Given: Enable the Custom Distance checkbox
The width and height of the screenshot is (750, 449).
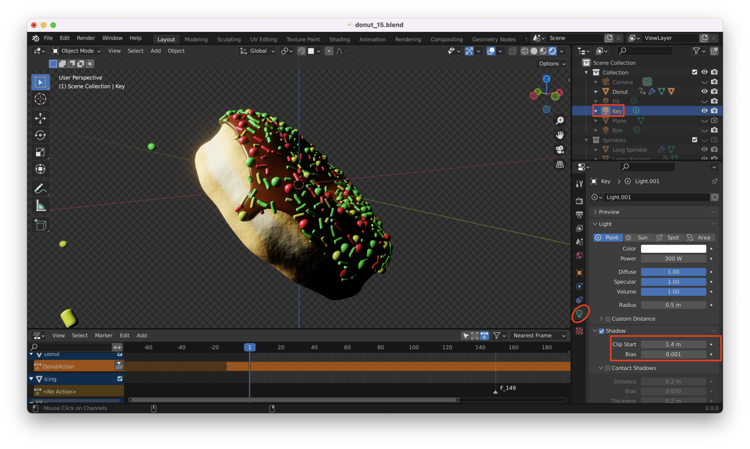Looking at the screenshot, I should coord(608,319).
